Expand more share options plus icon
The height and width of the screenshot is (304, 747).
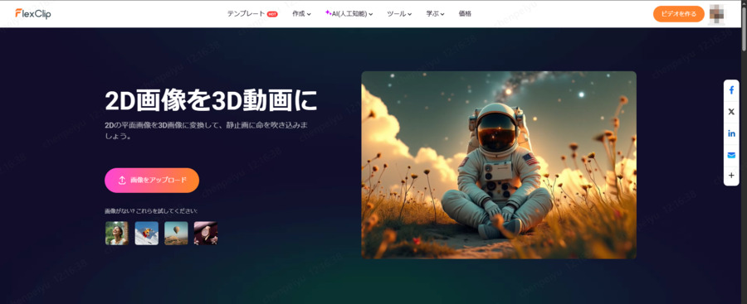click(731, 176)
